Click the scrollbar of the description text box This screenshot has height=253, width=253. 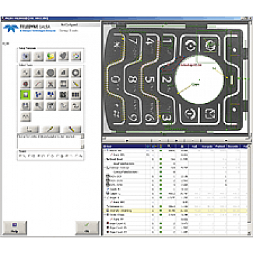[x=82, y=141]
